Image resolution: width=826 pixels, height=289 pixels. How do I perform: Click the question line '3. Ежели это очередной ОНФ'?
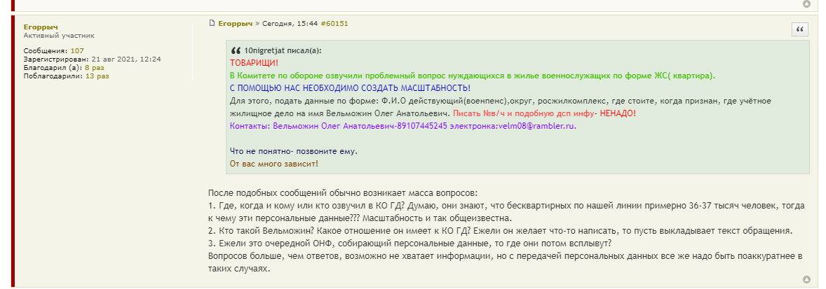point(409,244)
